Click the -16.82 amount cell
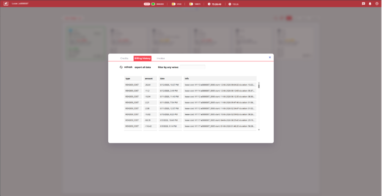The image size is (382, 196). coord(150,114)
